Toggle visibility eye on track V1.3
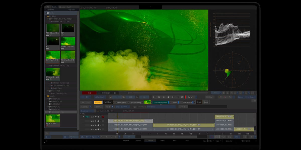301x150 pixels. [x=96, y=125]
